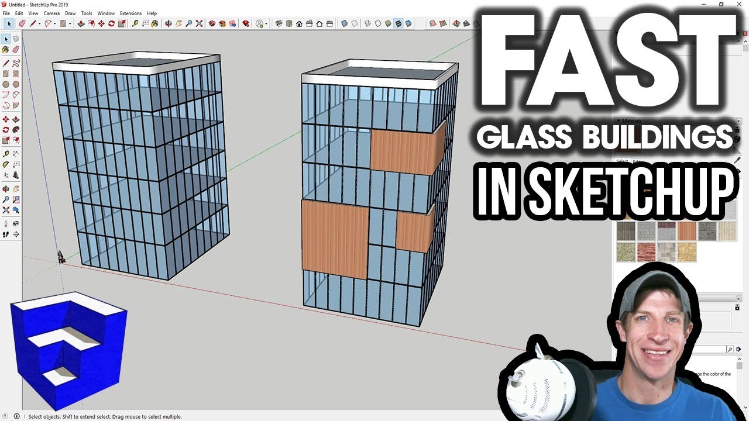
Task: Enable Shaded face style
Action: (x=387, y=23)
